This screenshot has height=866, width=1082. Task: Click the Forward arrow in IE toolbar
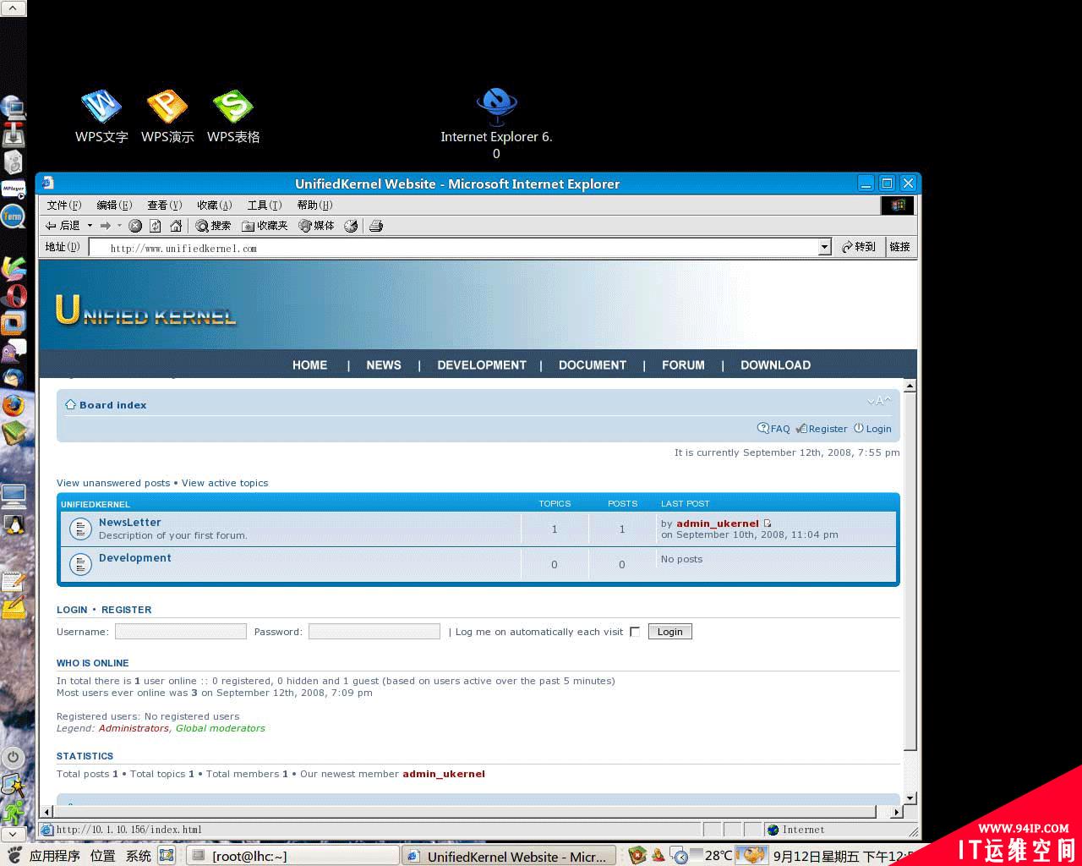(105, 226)
